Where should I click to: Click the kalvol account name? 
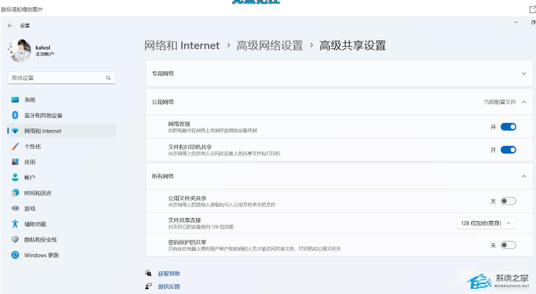43,48
